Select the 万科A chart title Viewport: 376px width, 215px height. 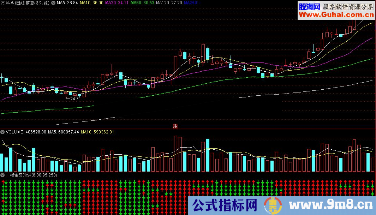25,3
